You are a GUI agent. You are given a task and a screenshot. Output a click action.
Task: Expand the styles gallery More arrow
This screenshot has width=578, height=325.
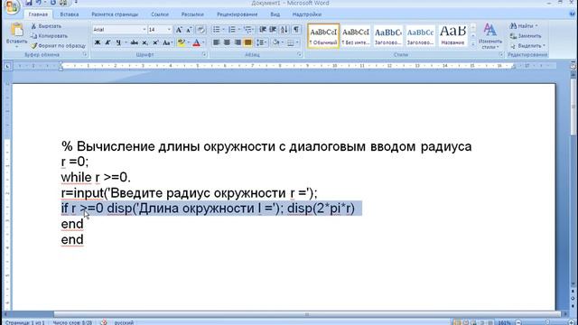point(473,44)
